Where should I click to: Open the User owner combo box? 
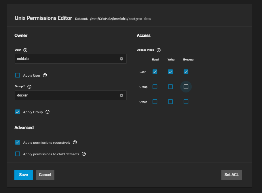pyautogui.click(x=66, y=59)
